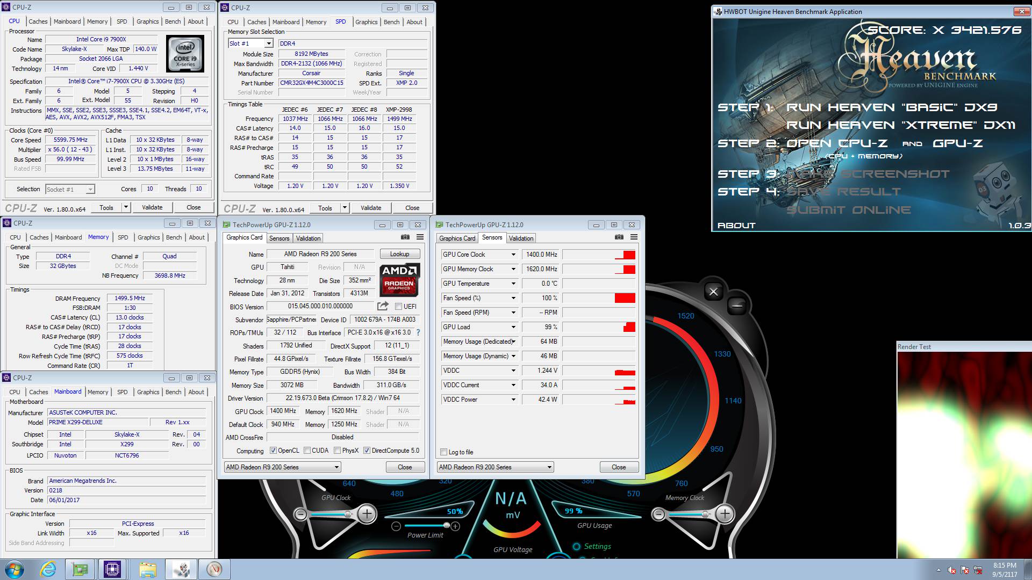Screen dimensions: 1032x580
Task: Enable the Log to file checkbox
Action: 443,452
